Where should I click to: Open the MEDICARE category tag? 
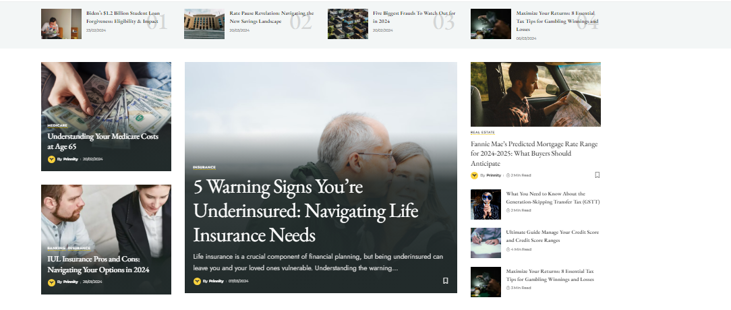point(57,125)
